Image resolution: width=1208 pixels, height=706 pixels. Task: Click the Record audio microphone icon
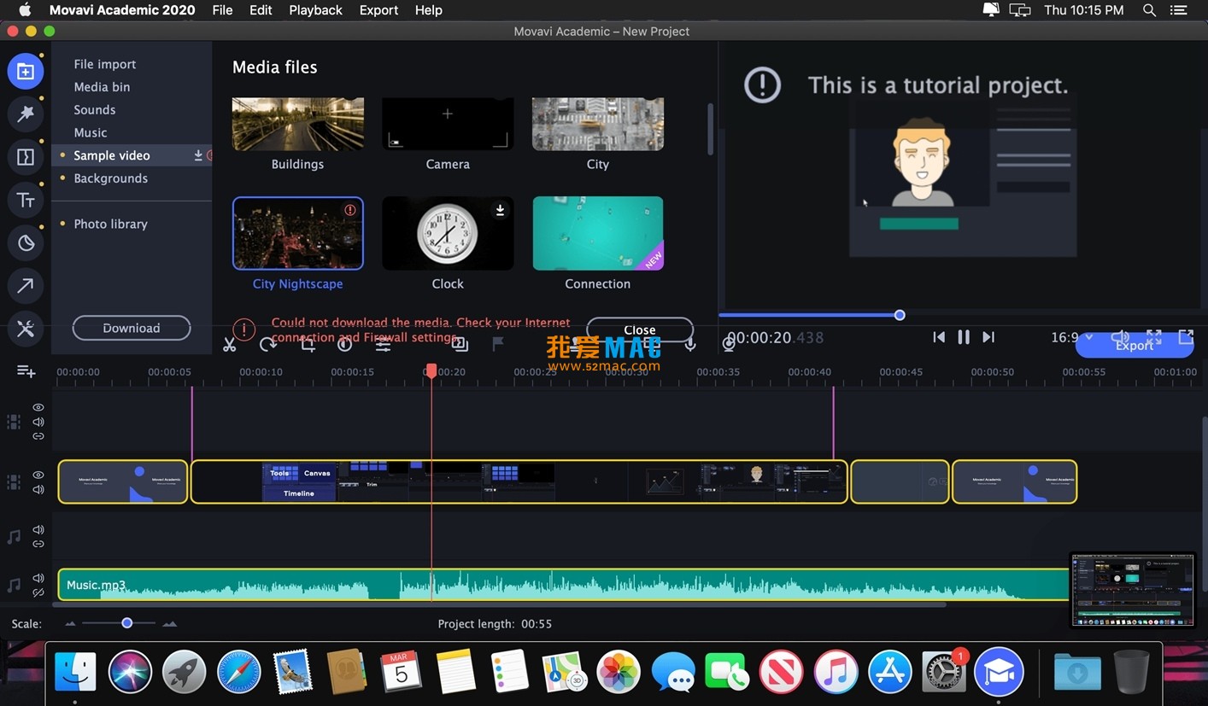pyautogui.click(x=690, y=345)
